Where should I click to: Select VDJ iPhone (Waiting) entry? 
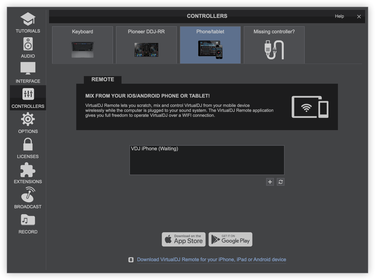[x=154, y=149]
